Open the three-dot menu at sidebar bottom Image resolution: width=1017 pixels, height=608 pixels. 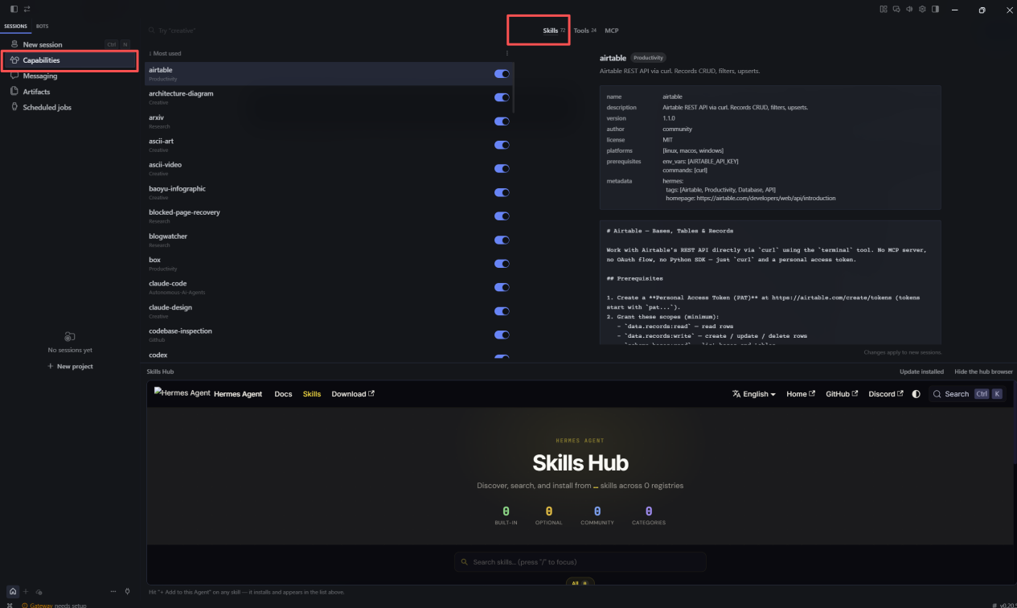click(x=113, y=591)
